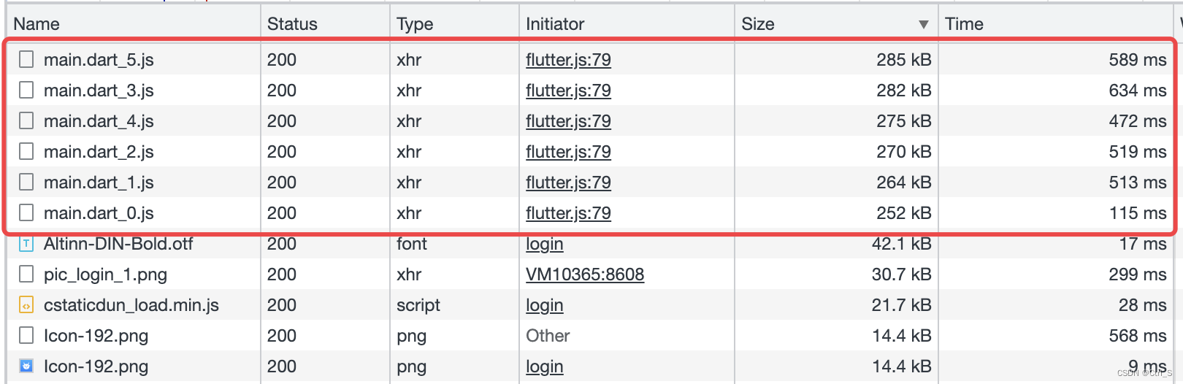
Task: Click the script type cell for cstaticdun_load.min.js
Action: tap(418, 305)
